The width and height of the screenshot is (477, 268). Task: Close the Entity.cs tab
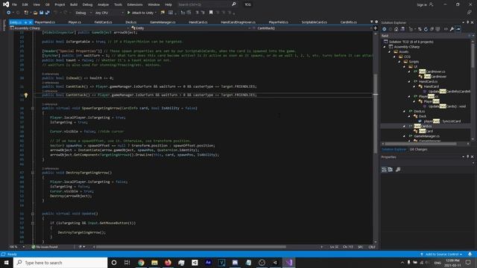click(30, 22)
